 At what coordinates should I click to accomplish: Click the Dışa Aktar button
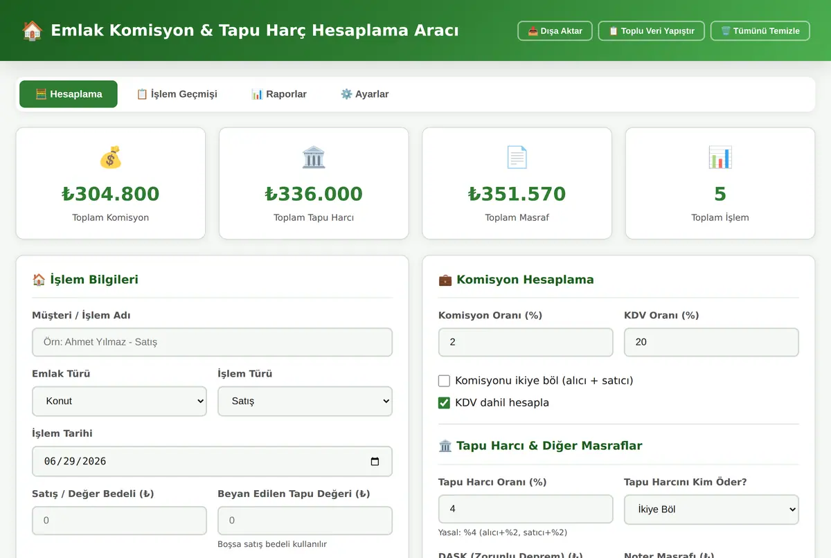click(555, 30)
